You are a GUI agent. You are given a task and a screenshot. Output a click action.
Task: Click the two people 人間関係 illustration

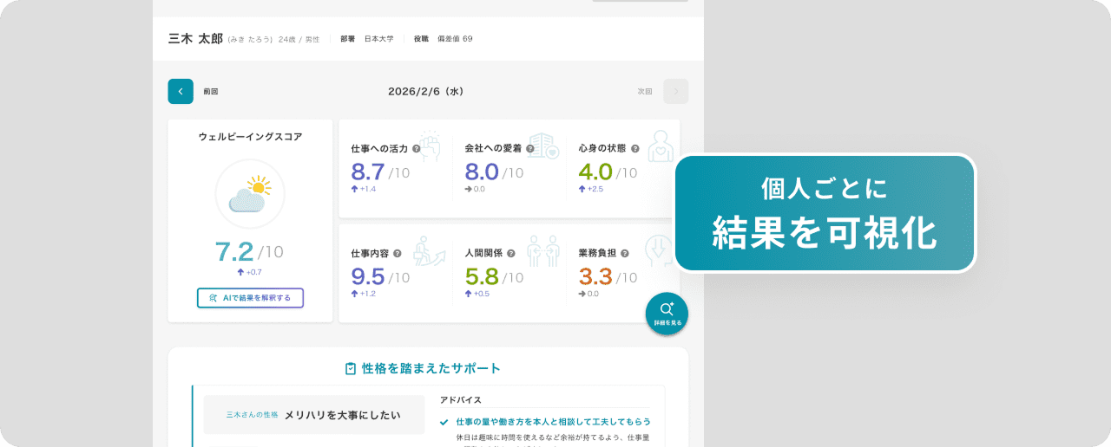click(544, 250)
